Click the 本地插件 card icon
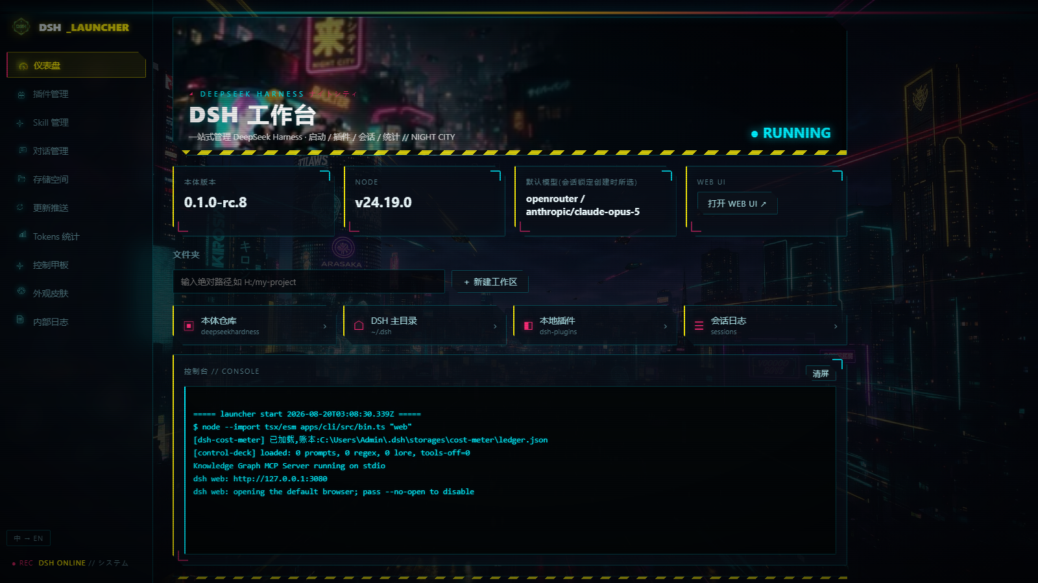Viewport: 1038px width, 583px height. tap(528, 326)
